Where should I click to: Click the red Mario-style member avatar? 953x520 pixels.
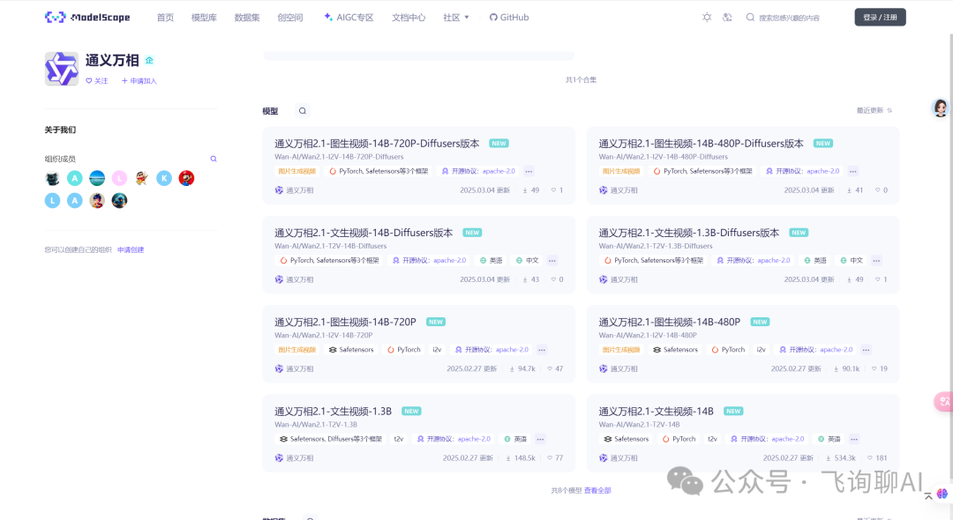186,178
